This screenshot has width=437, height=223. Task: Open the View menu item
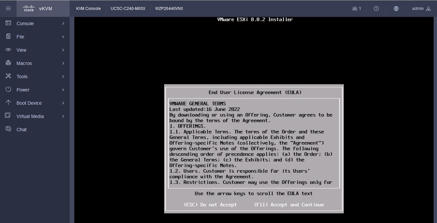(x=35, y=50)
